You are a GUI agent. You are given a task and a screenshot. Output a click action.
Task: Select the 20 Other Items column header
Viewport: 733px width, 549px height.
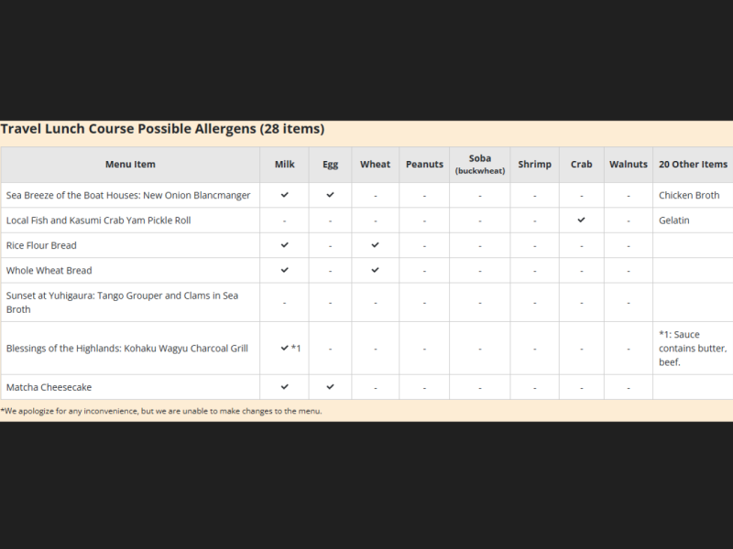click(694, 165)
